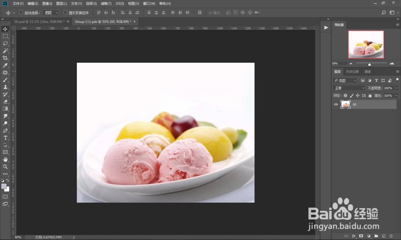Toggle lock image pixels brush icon

(351, 96)
